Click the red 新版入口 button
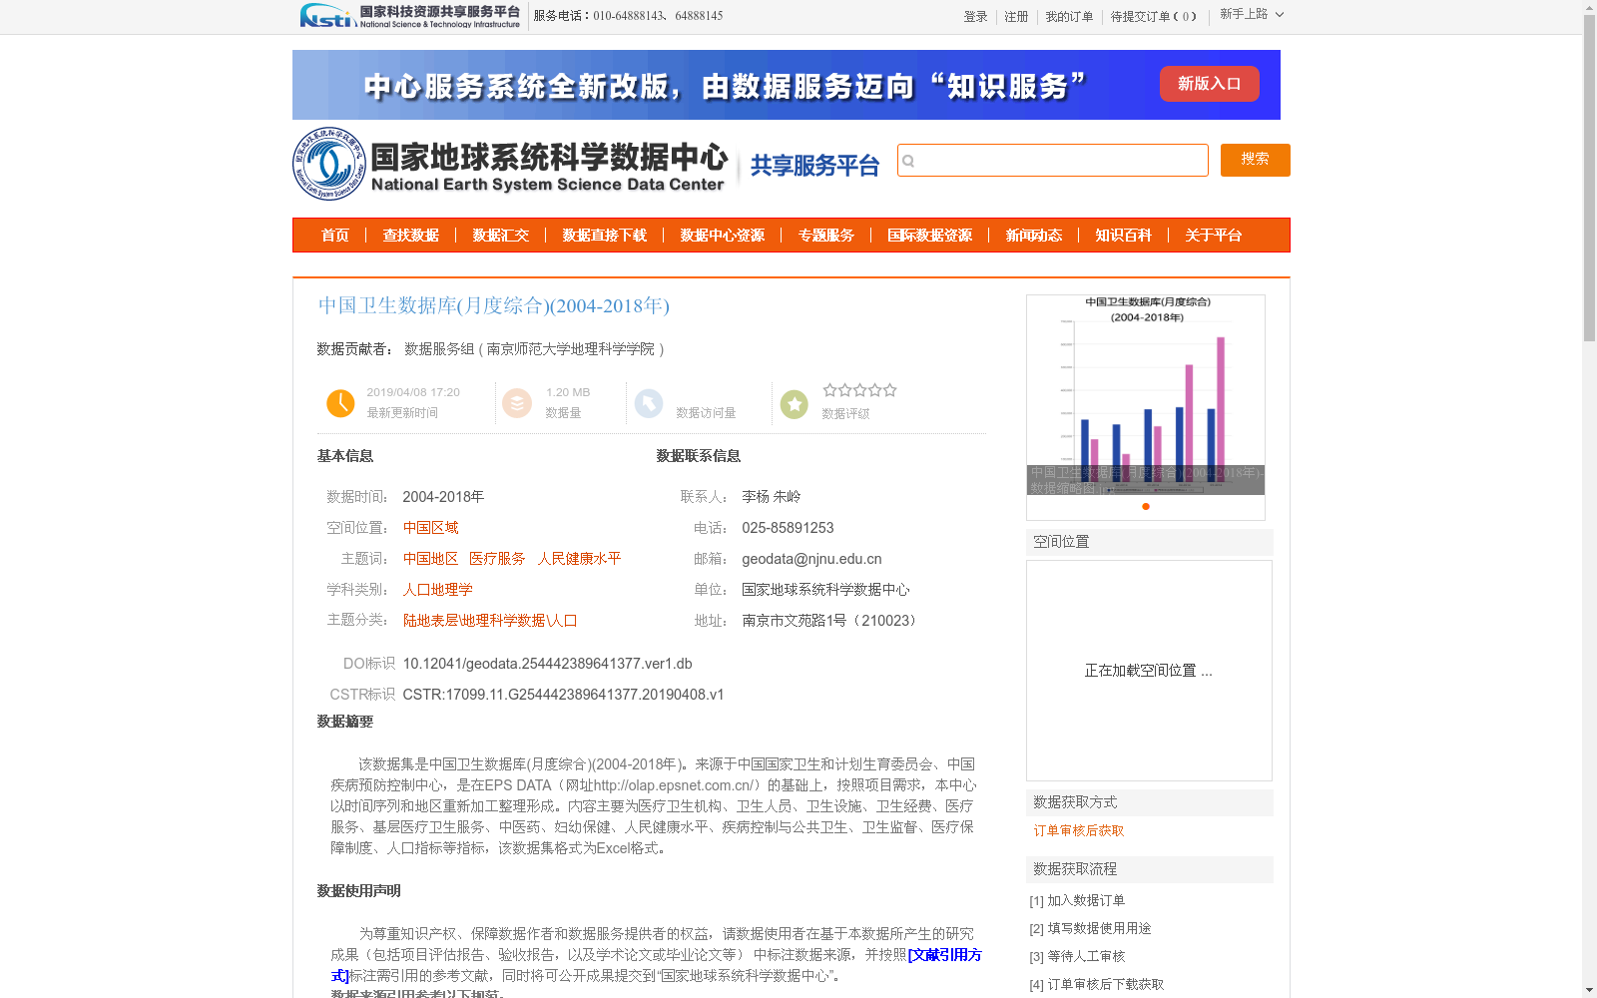1597x998 pixels. [x=1210, y=84]
